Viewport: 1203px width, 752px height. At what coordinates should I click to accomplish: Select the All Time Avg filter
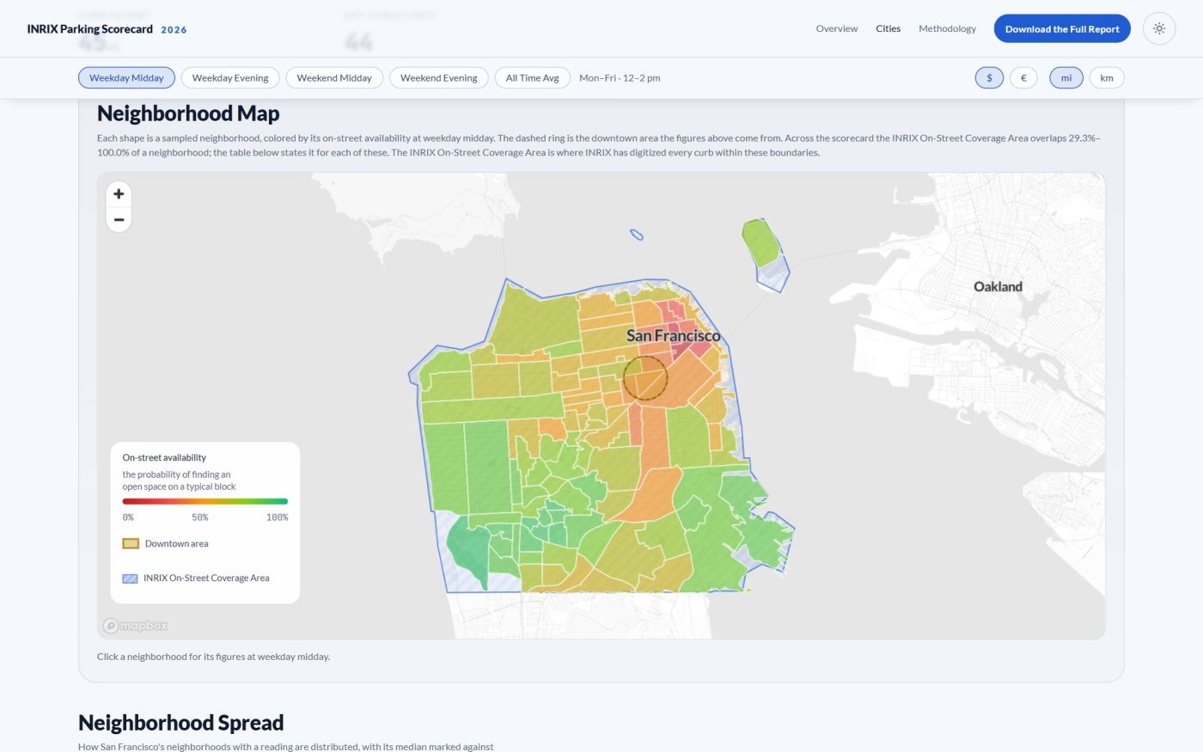pos(533,77)
